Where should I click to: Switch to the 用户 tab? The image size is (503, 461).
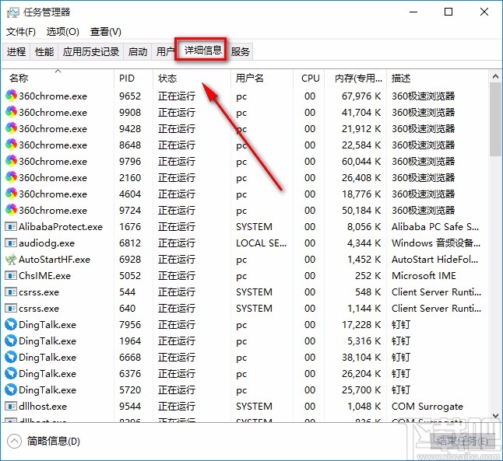pyautogui.click(x=164, y=51)
